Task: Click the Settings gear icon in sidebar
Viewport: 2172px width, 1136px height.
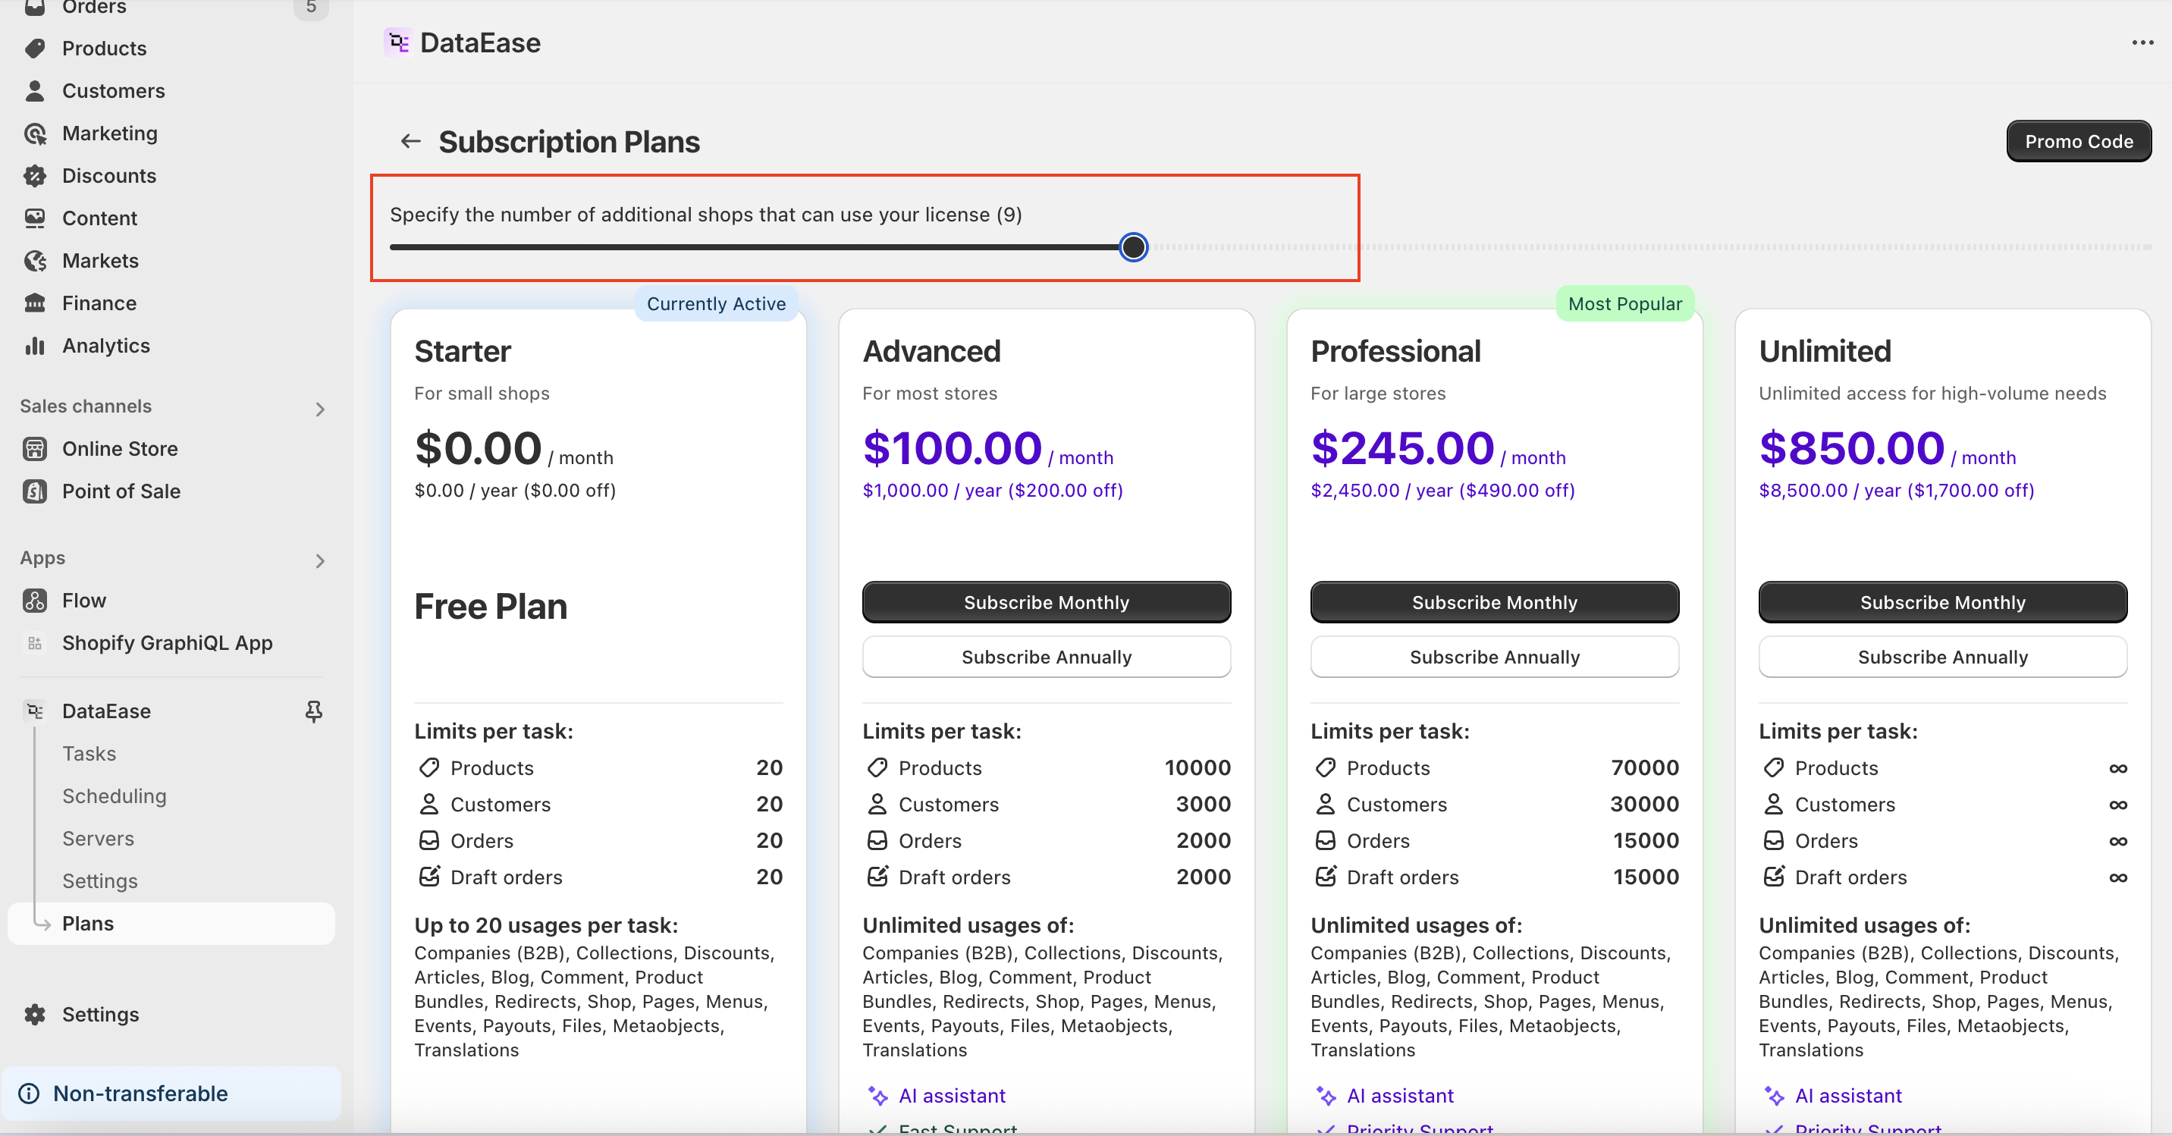Action: coord(35,1014)
